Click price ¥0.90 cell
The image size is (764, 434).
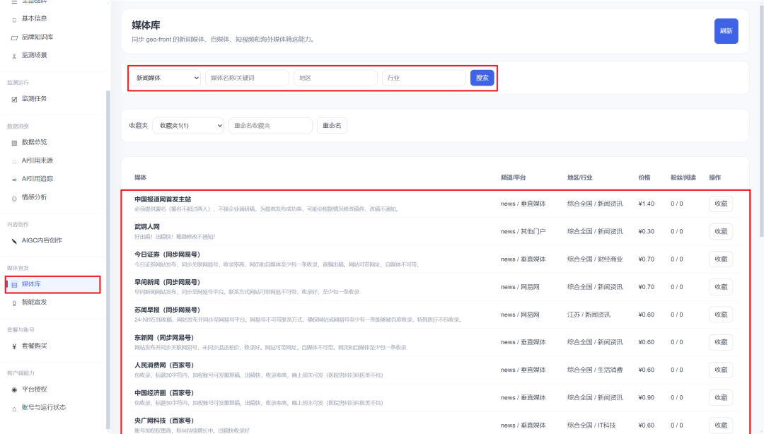646,397
